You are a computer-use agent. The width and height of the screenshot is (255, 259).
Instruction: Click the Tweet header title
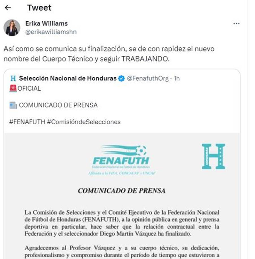click(39, 7)
